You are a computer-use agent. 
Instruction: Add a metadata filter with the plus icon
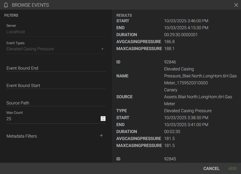[x=101, y=136]
